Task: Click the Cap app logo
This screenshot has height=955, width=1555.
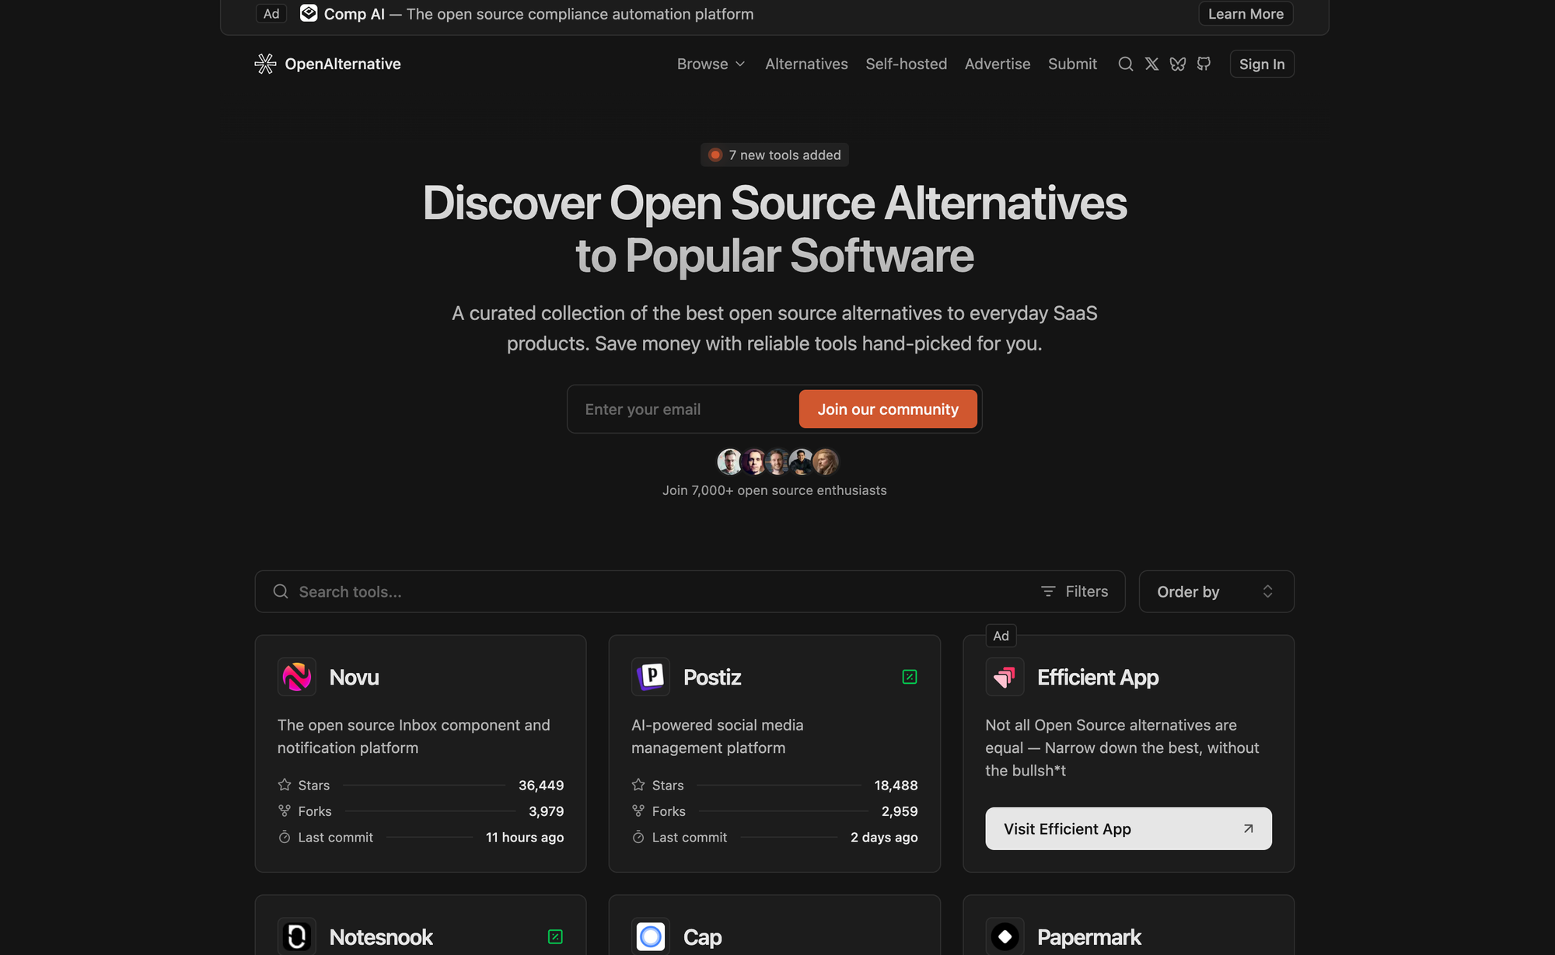Action: (651, 936)
